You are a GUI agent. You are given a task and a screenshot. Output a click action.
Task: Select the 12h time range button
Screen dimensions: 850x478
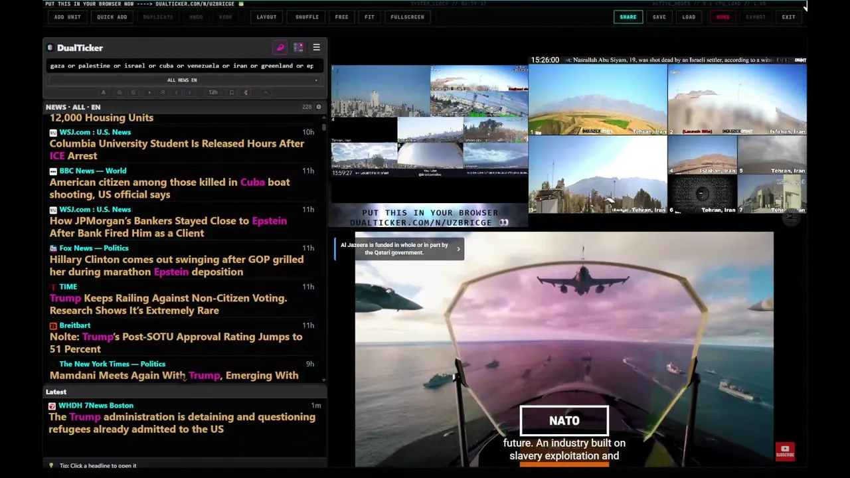pos(213,92)
